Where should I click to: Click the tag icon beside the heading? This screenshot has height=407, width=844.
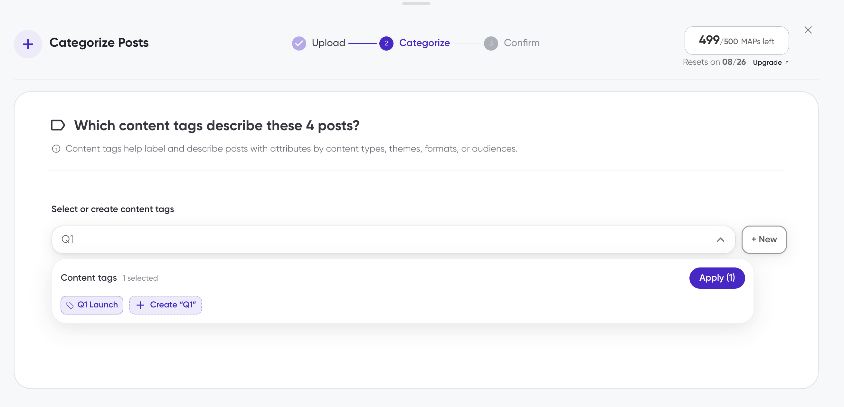click(x=58, y=125)
